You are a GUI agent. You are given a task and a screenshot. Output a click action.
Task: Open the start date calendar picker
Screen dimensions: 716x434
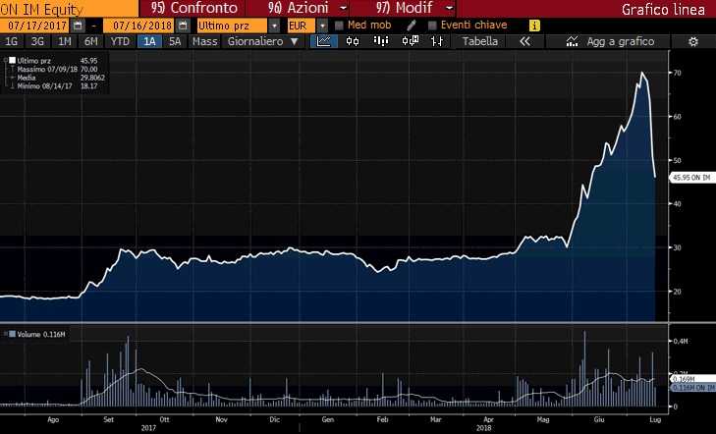[79, 26]
